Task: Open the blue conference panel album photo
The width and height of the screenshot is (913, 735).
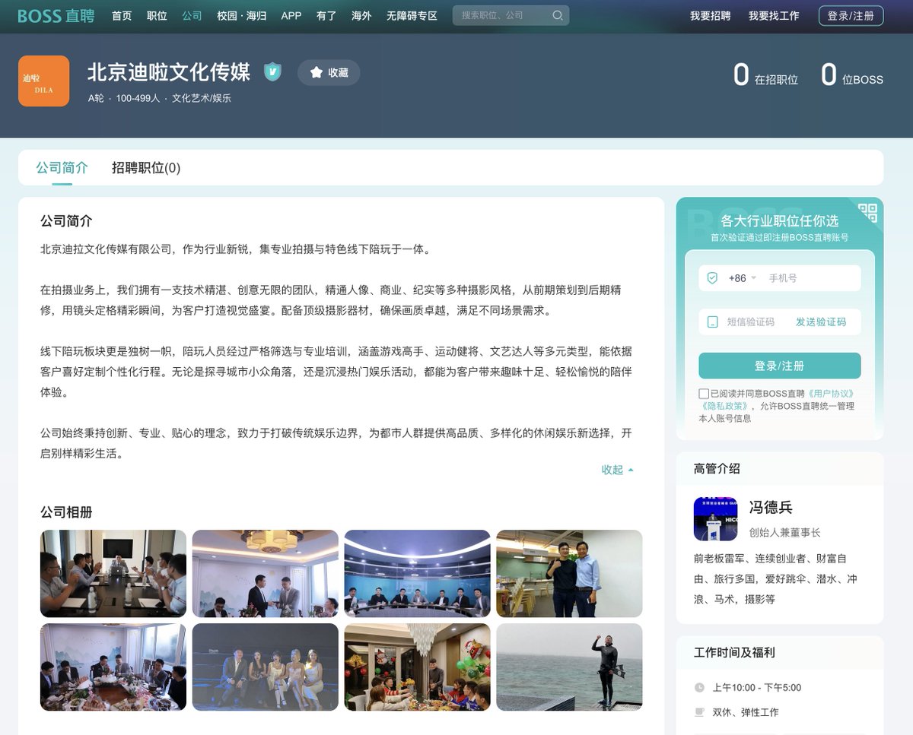Action: click(418, 573)
